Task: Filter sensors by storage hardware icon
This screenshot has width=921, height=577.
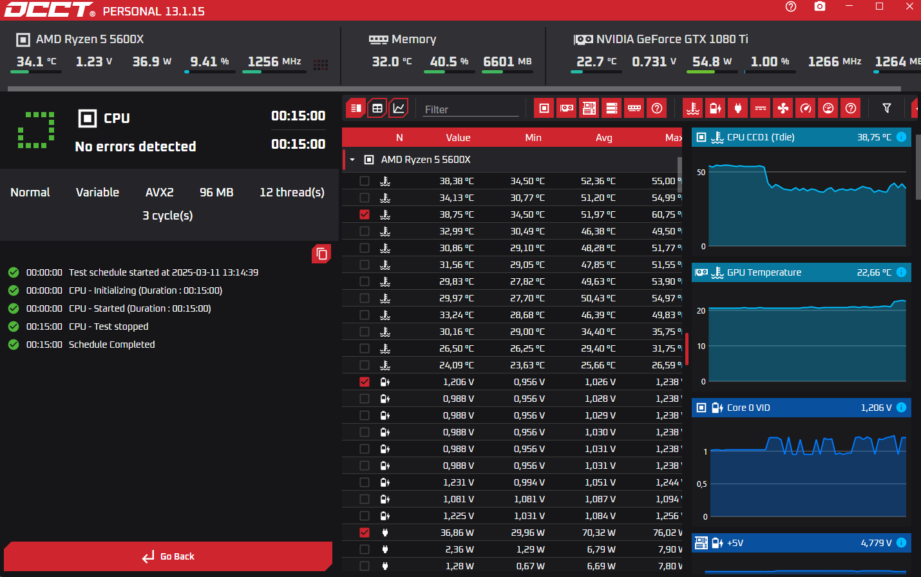Action: point(612,108)
